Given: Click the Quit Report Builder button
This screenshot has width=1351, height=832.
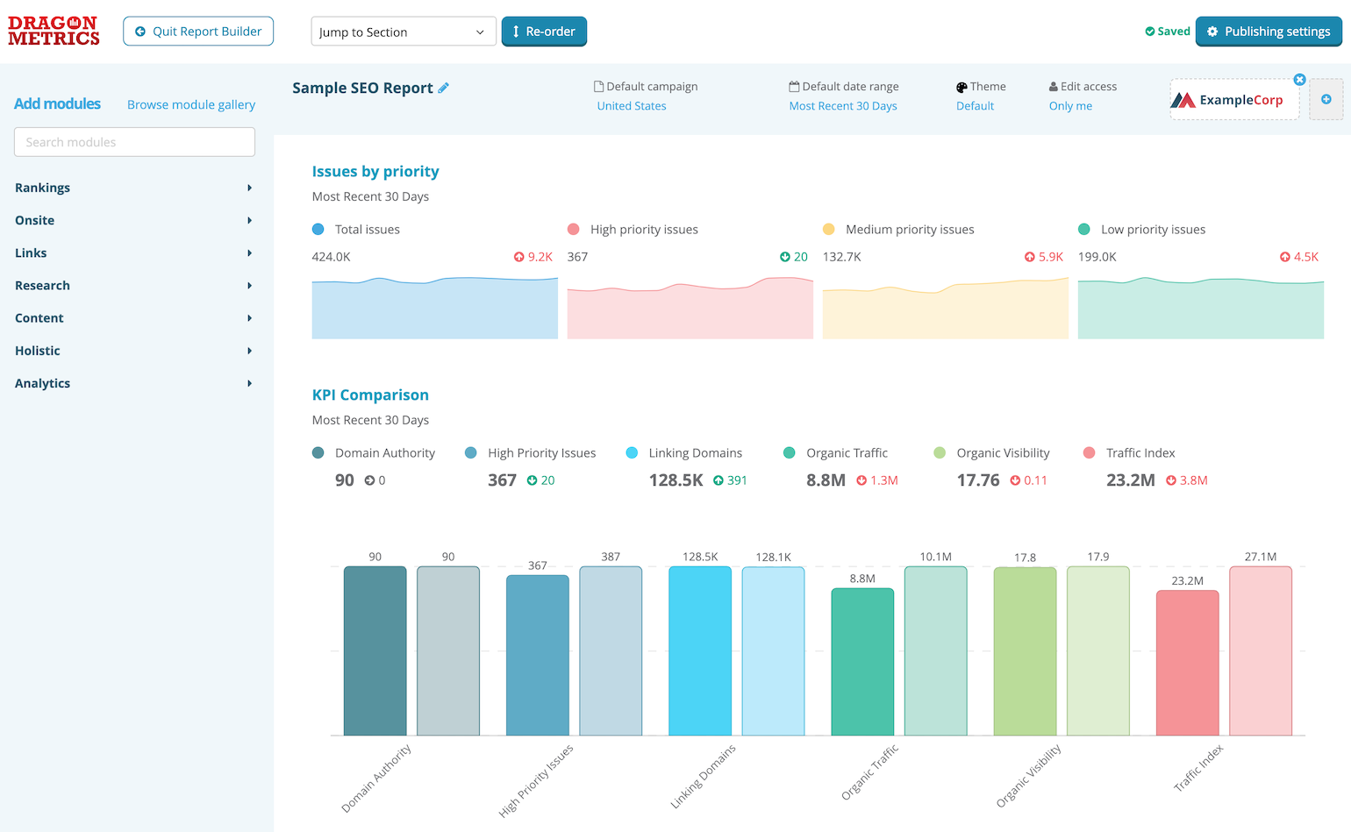Looking at the screenshot, I should pyautogui.click(x=198, y=31).
